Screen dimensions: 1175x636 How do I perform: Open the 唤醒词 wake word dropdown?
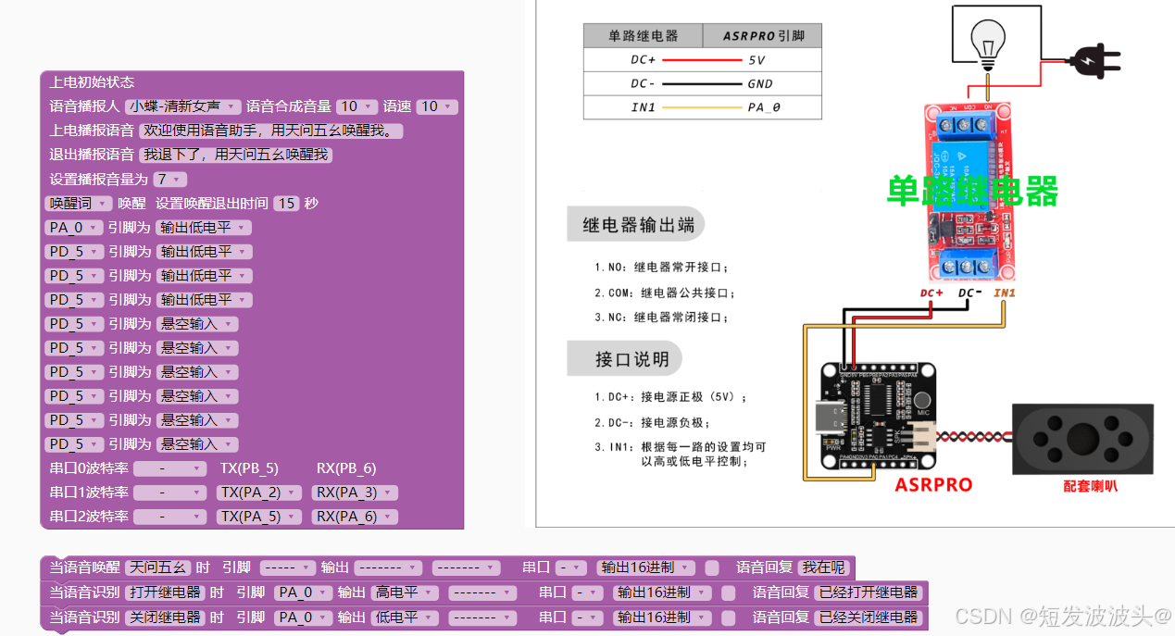(x=75, y=203)
